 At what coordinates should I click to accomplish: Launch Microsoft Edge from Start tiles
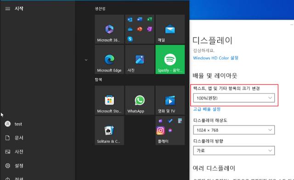click(x=109, y=60)
